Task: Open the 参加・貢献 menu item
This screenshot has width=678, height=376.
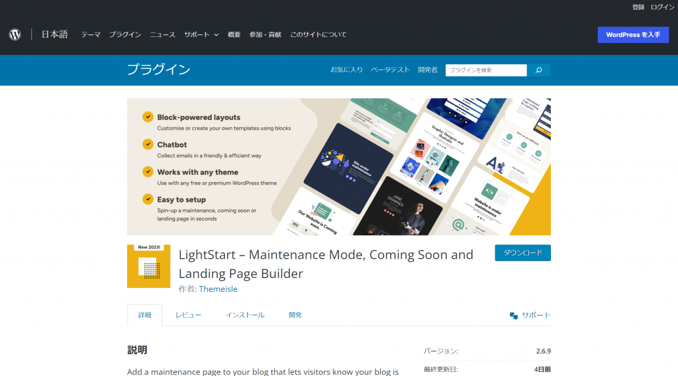Action: click(x=266, y=34)
